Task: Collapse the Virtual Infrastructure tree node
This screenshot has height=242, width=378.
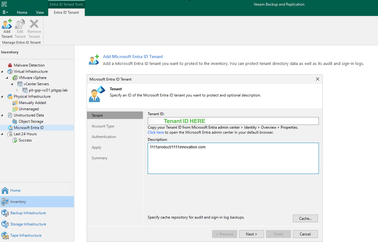Action: coord(3,72)
